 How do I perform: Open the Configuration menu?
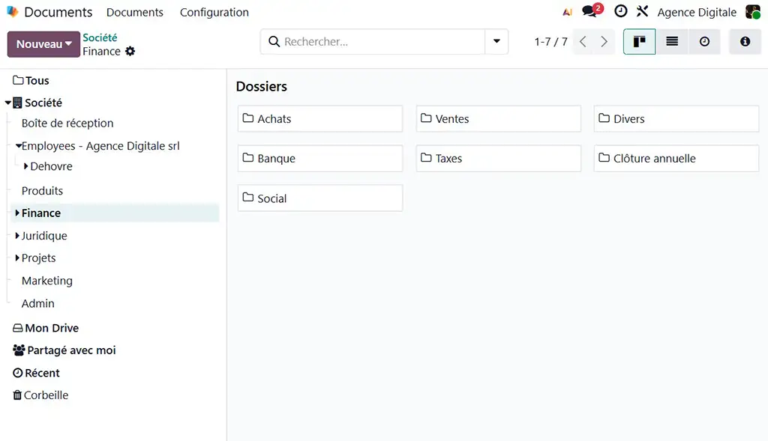click(214, 12)
